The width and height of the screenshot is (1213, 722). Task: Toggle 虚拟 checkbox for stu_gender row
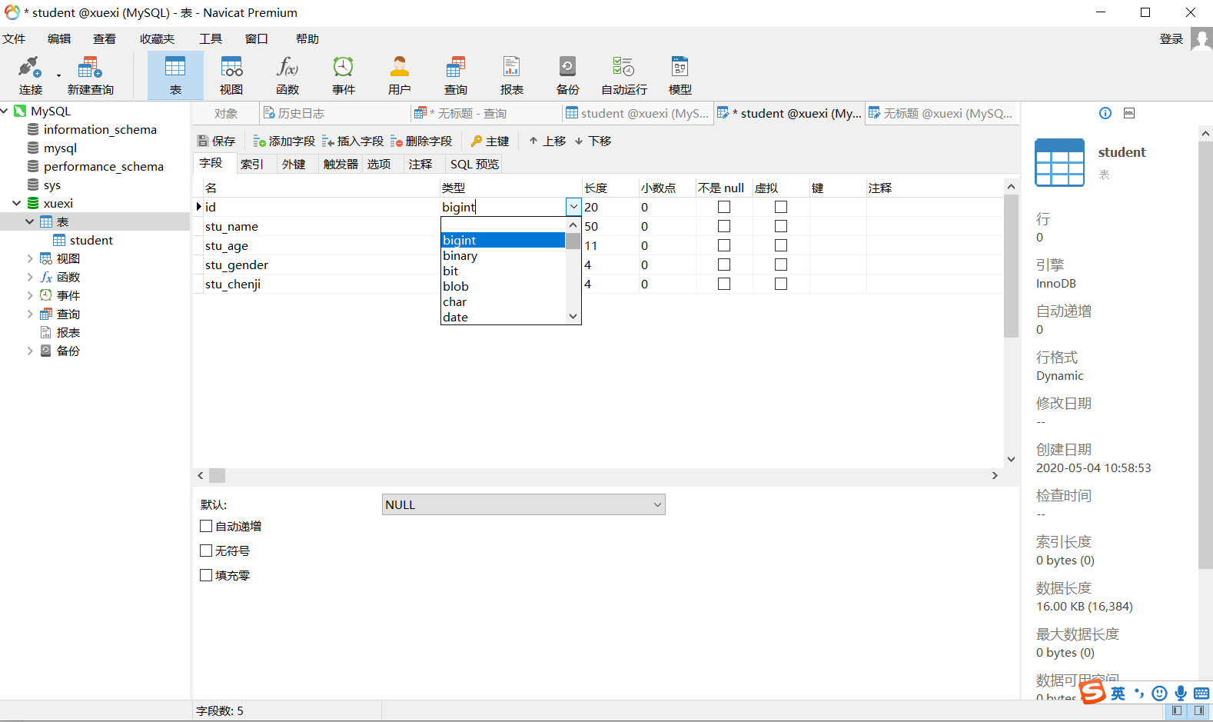click(x=781, y=265)
